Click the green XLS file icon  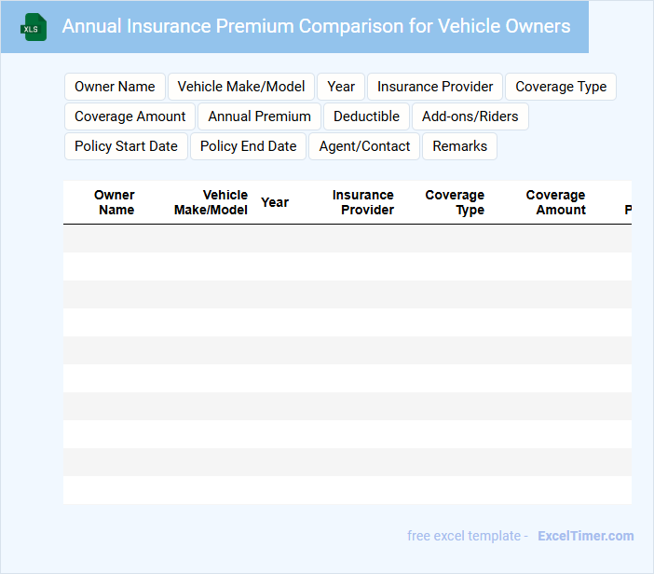coord(34,27)
